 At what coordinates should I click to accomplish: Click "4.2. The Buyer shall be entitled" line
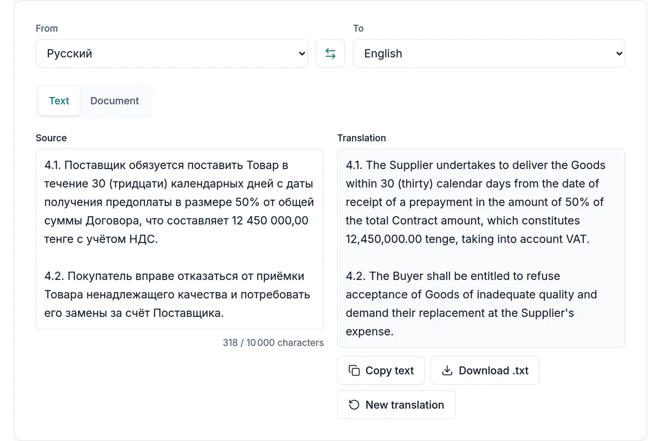[453, 276]
